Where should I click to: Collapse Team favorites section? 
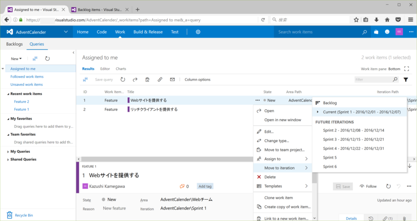(x=8, y=135)
